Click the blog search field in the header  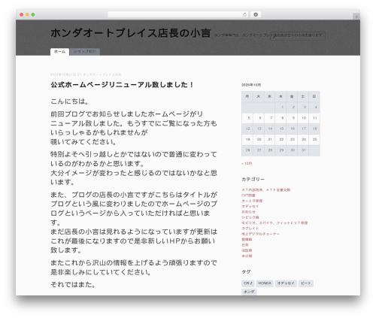click(298, 35)
